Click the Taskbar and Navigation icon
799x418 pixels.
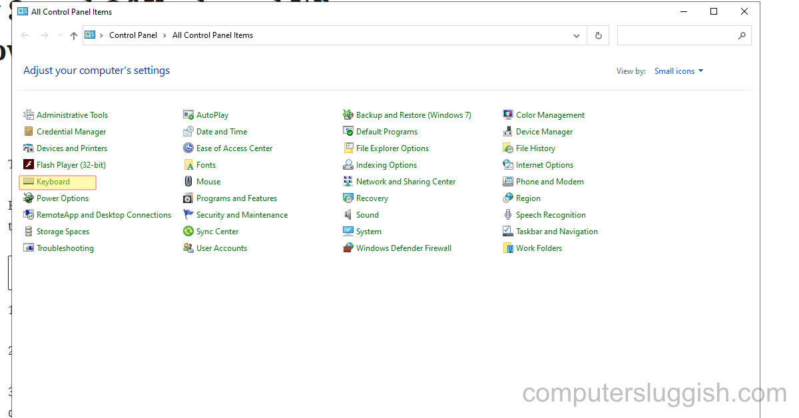[x=508, y=232]
